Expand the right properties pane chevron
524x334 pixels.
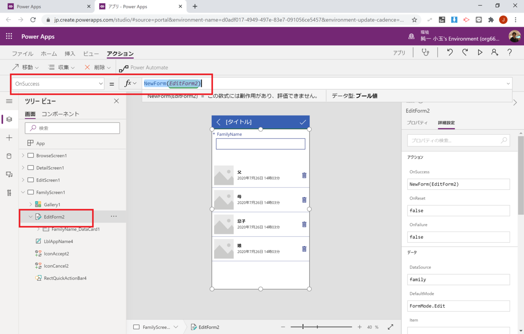pos(515,103)
